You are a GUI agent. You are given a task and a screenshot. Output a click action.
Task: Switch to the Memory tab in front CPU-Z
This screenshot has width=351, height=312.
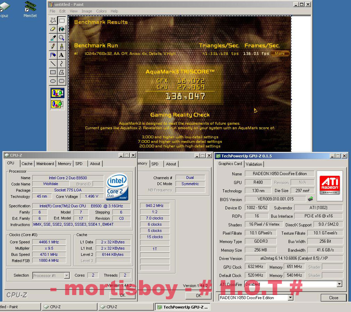coord(65,164)
